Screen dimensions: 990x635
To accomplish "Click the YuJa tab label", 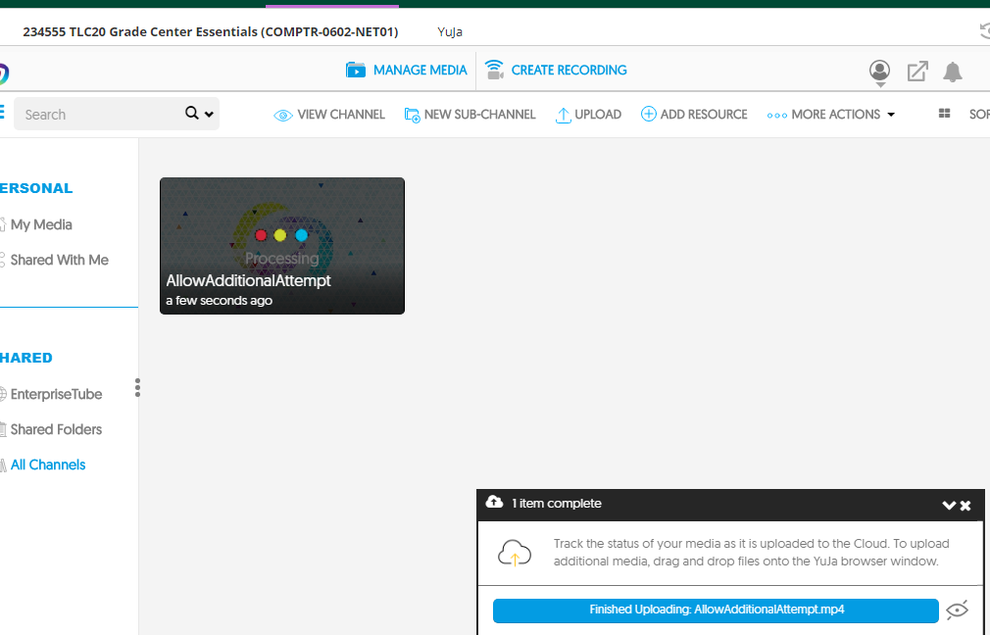I will tap(450, 32).
